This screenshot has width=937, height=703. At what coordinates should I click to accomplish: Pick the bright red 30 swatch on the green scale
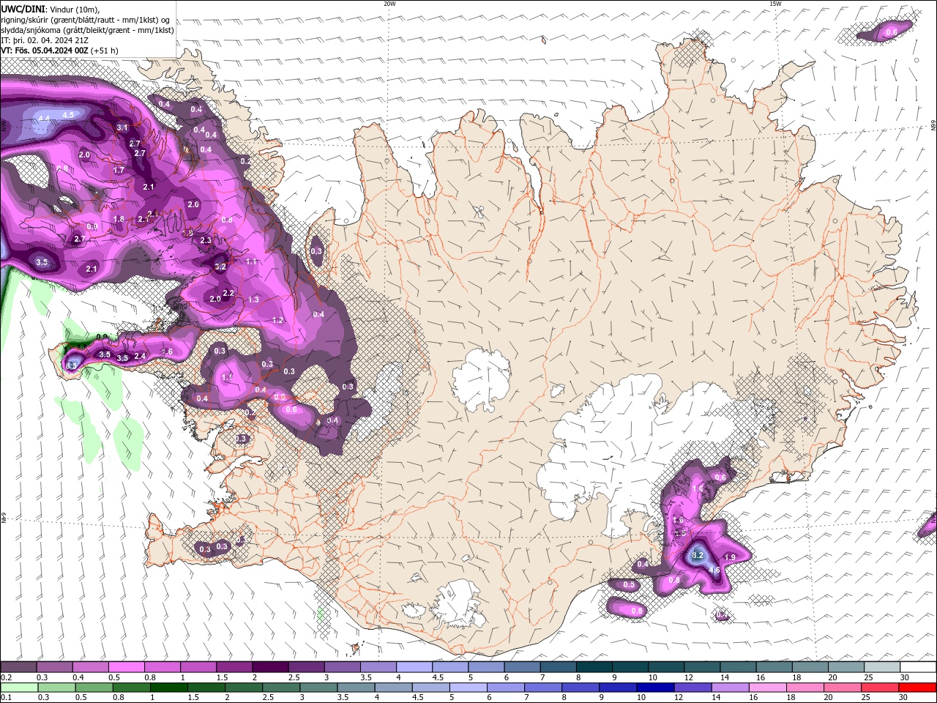[x=918, y=687]
